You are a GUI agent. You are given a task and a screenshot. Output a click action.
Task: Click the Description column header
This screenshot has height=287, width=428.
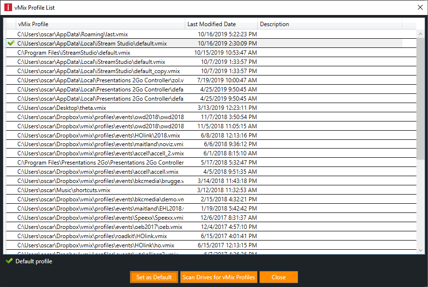pyautogui.click(x=330, y=24)
